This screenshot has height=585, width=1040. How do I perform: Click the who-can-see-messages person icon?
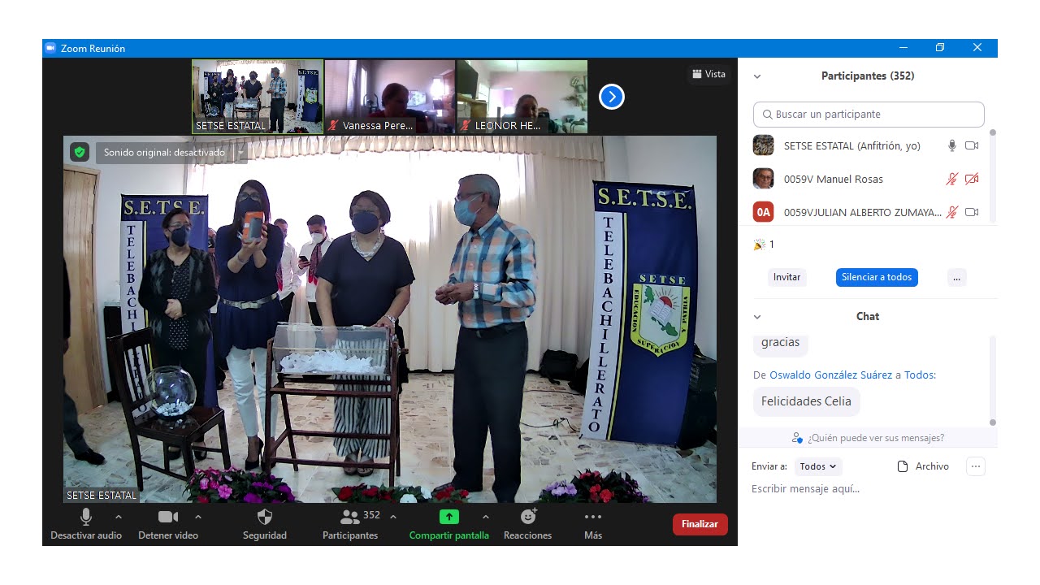797,438
